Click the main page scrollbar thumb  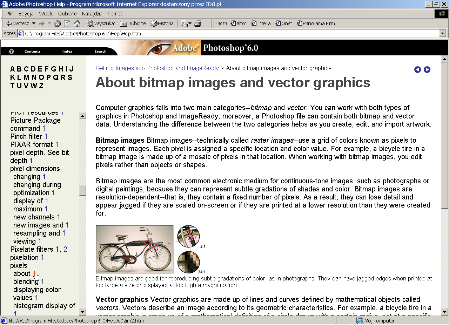click(445, 135)
